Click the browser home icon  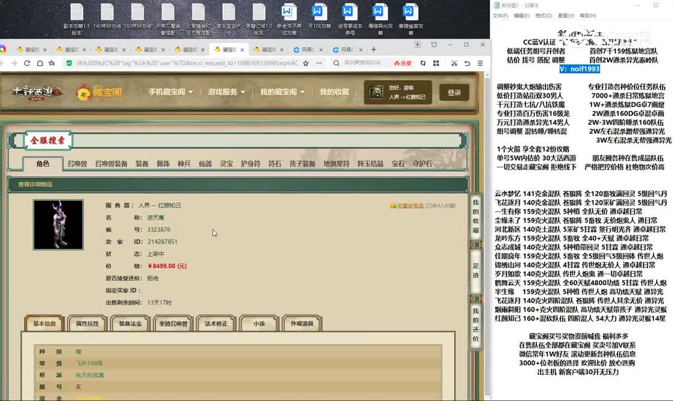coord(40,63)
